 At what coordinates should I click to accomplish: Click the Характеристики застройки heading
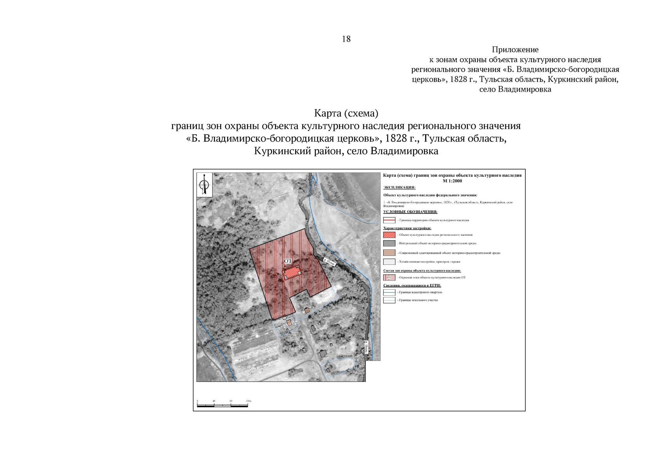pyautogui.click(x=407, y=228)
